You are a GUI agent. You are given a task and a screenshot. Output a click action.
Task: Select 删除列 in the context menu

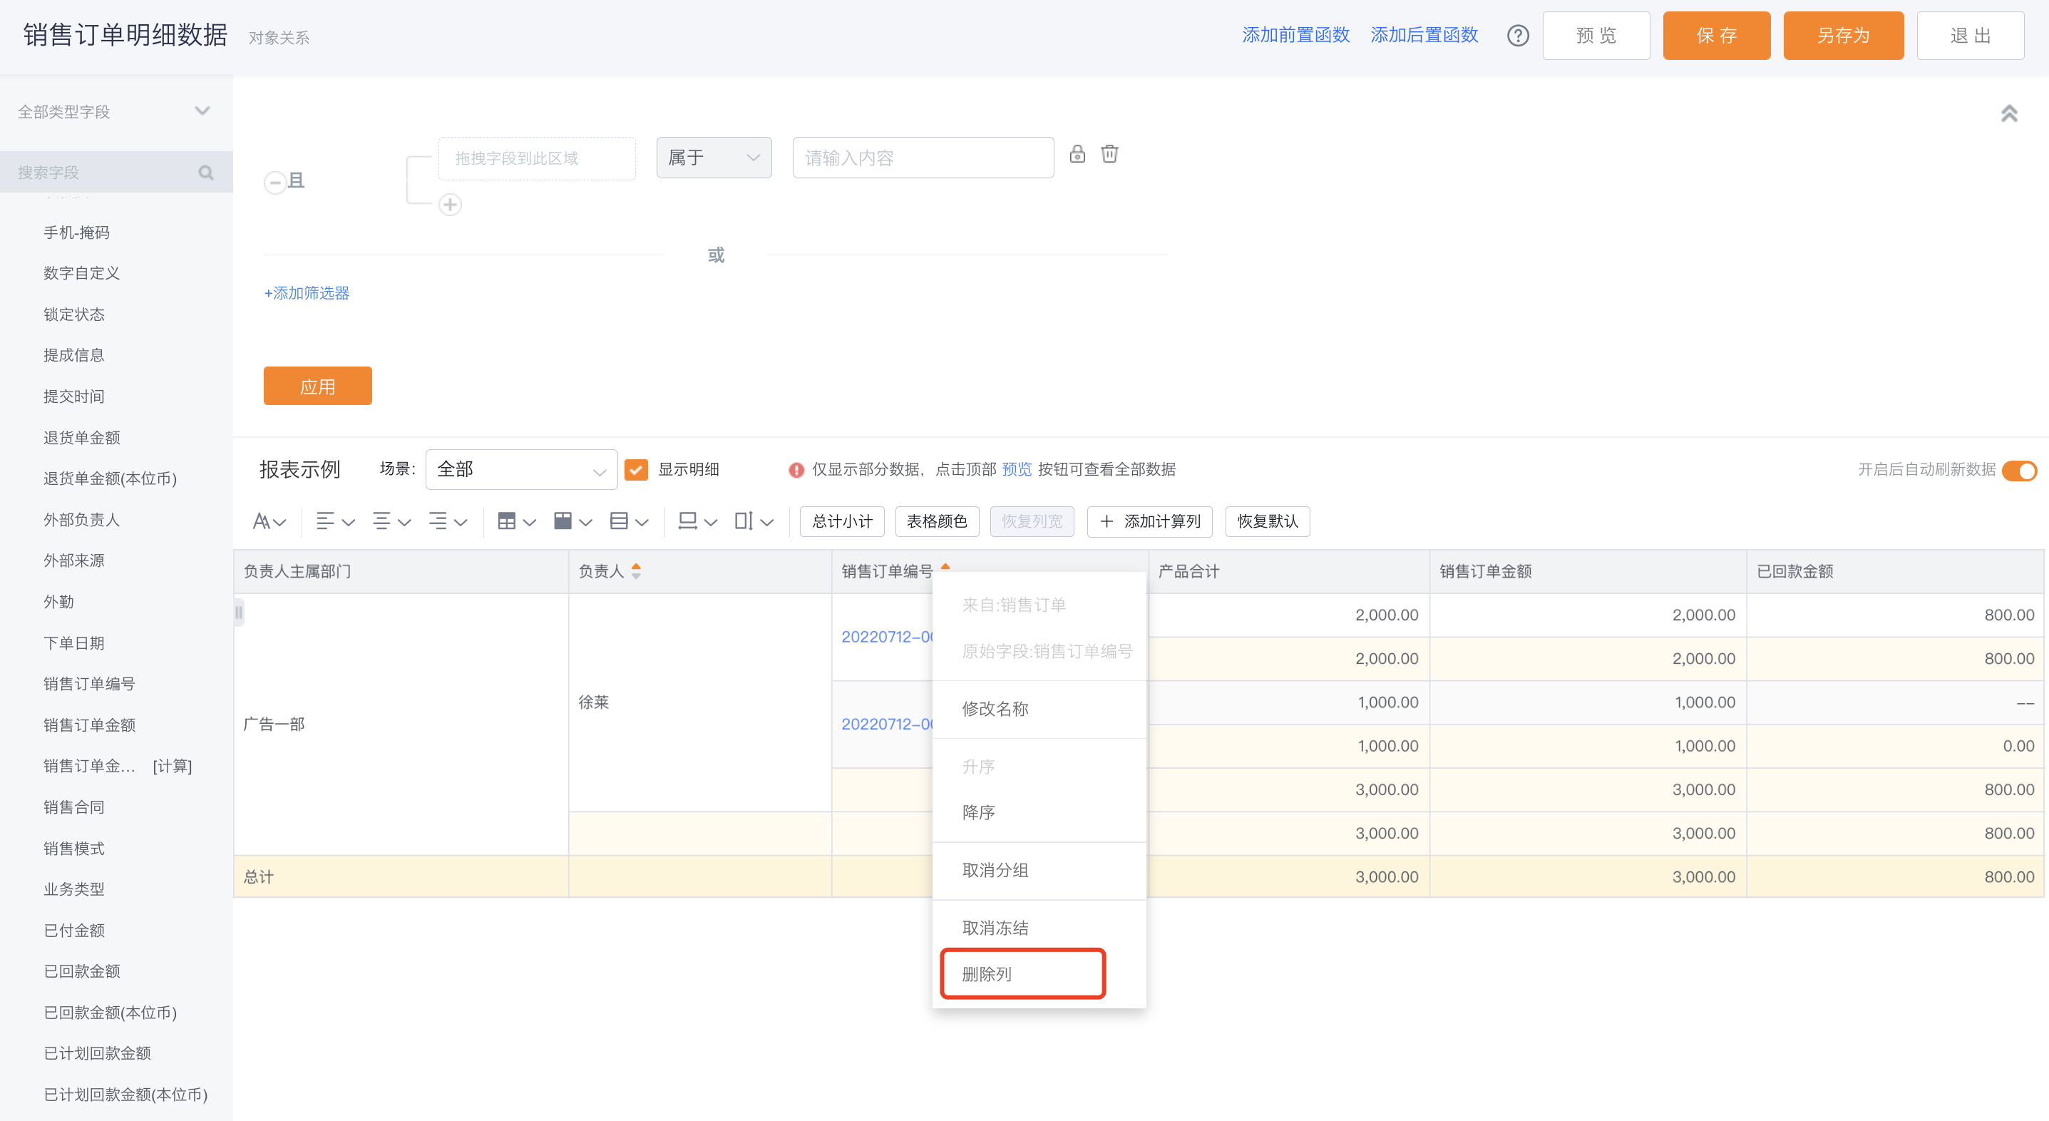tap(1022, 974)
